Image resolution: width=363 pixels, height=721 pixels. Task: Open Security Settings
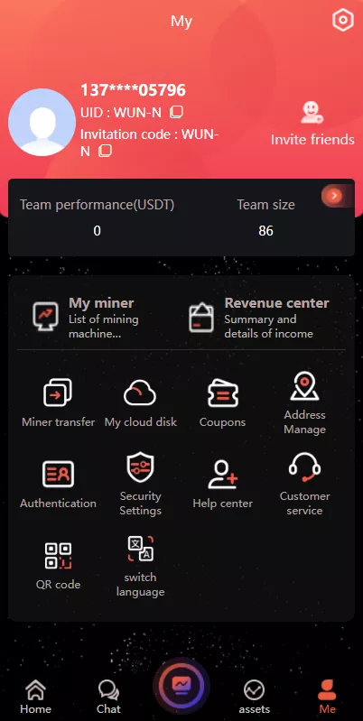coord(140,485)
